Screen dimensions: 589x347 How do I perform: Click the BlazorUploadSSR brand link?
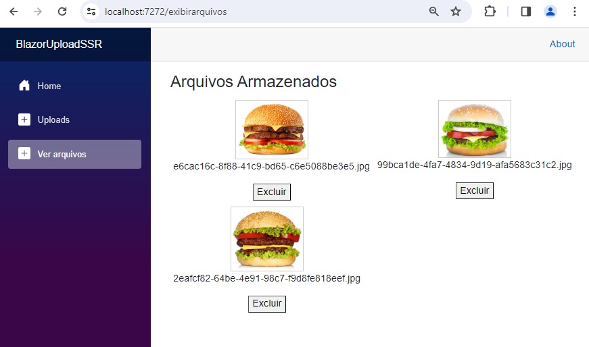(x=59, y=44)
